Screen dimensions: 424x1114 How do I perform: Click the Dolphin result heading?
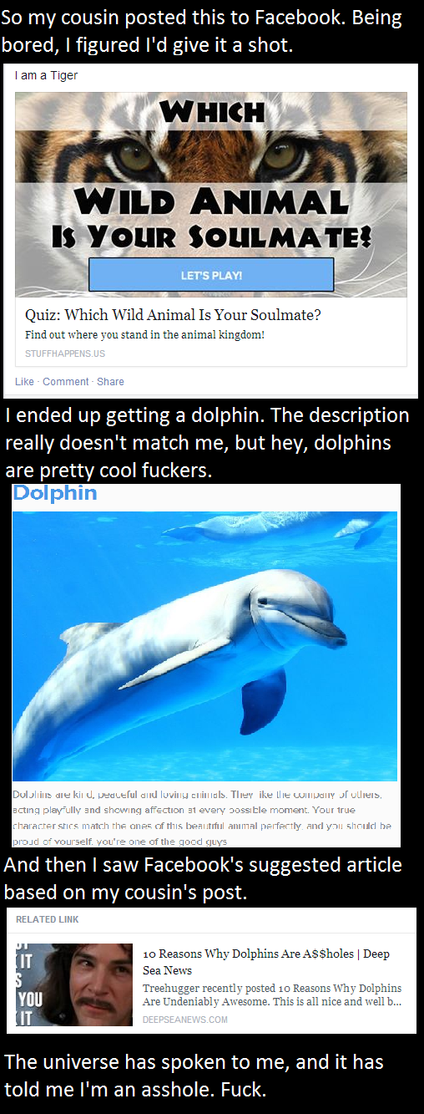click(55, 493)
